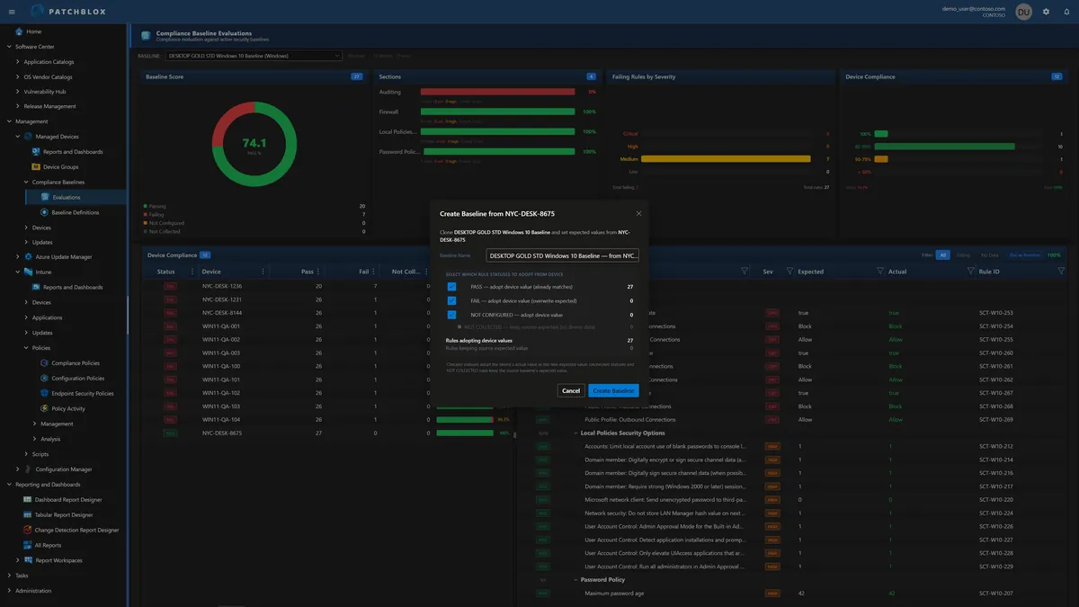This screenshot has height=607, width=1079.
Task: Collapse Local Policies Security Options group
Action: coord(575,433)
